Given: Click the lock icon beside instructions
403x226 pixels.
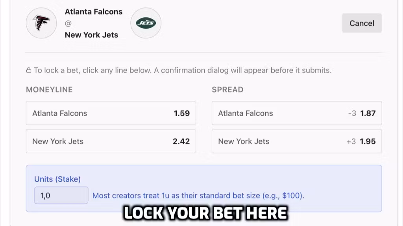Looking at the screenshot, I should click(x=29, y=71).
